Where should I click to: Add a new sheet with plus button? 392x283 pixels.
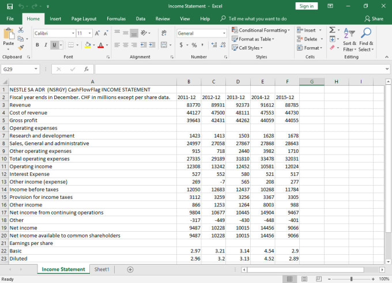130,270
